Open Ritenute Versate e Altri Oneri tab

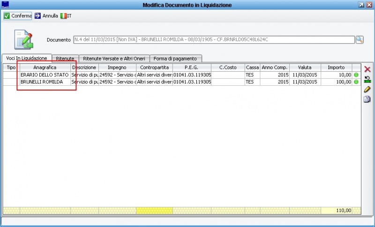pyautogui.click(x=114, y=59)
